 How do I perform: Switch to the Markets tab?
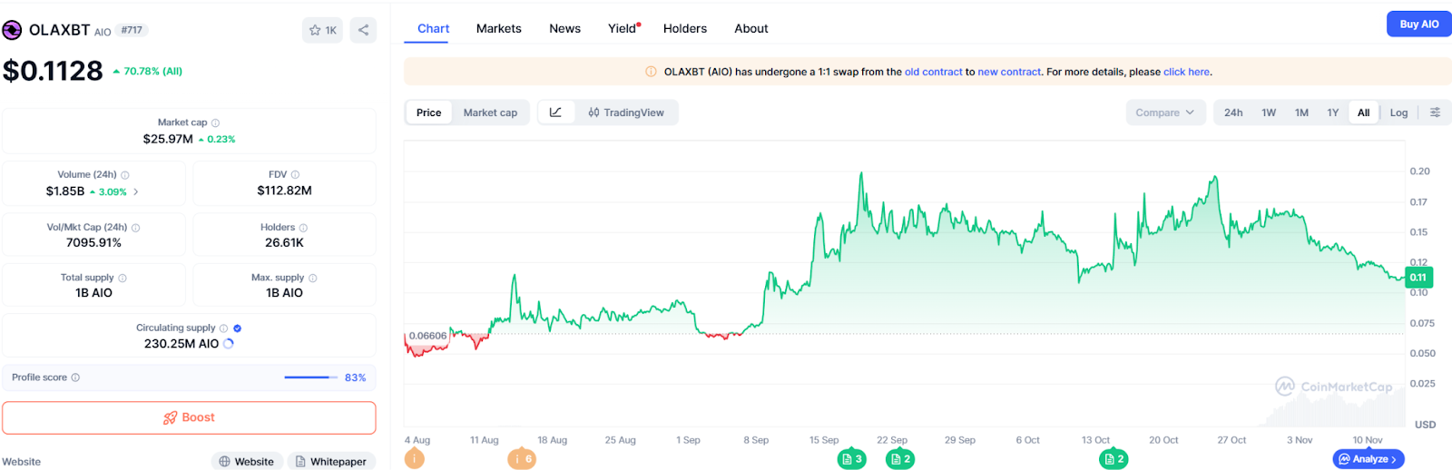498,28
